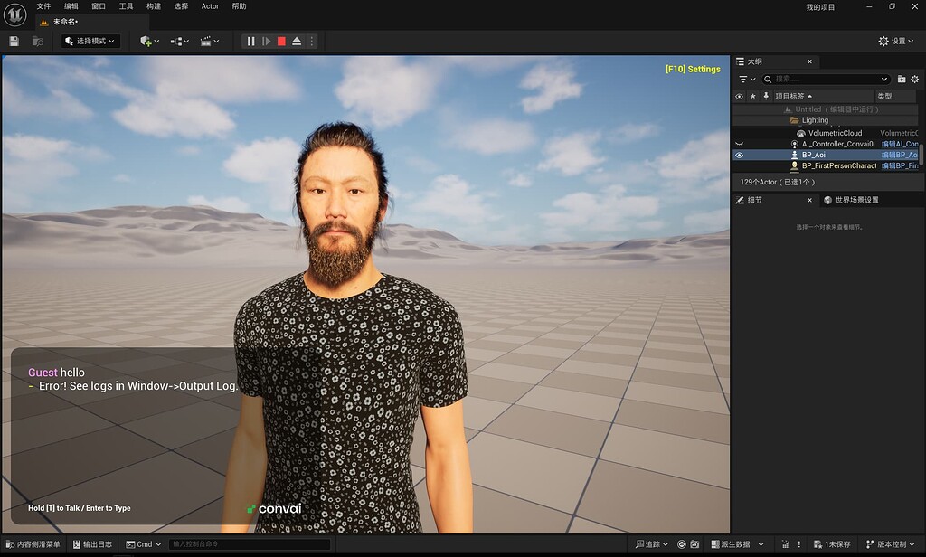Screen dimensions: 926x557
Task: Open outliner settings gear
Action: [915, 80]
